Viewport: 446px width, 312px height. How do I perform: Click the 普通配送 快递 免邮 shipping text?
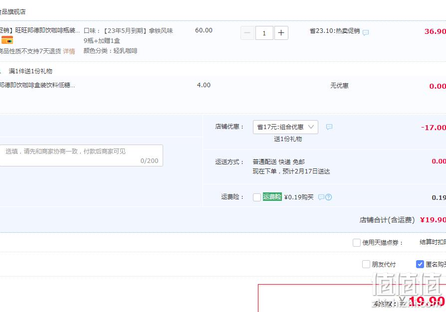tap(279, 162)
